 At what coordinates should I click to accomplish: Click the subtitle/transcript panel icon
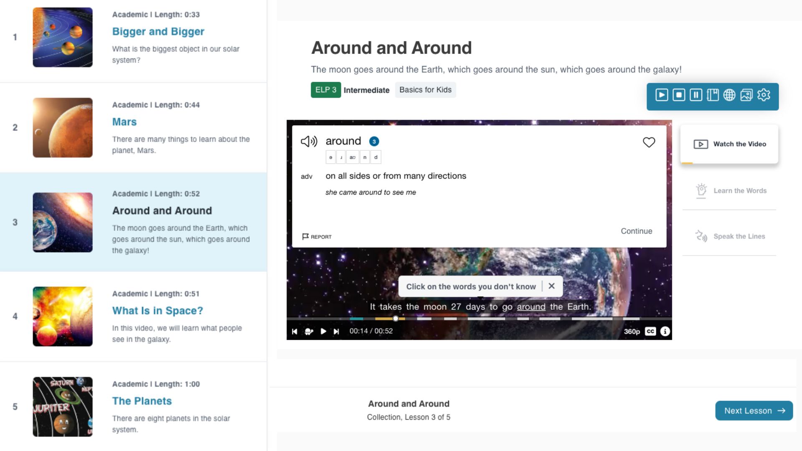pos(713,95)
